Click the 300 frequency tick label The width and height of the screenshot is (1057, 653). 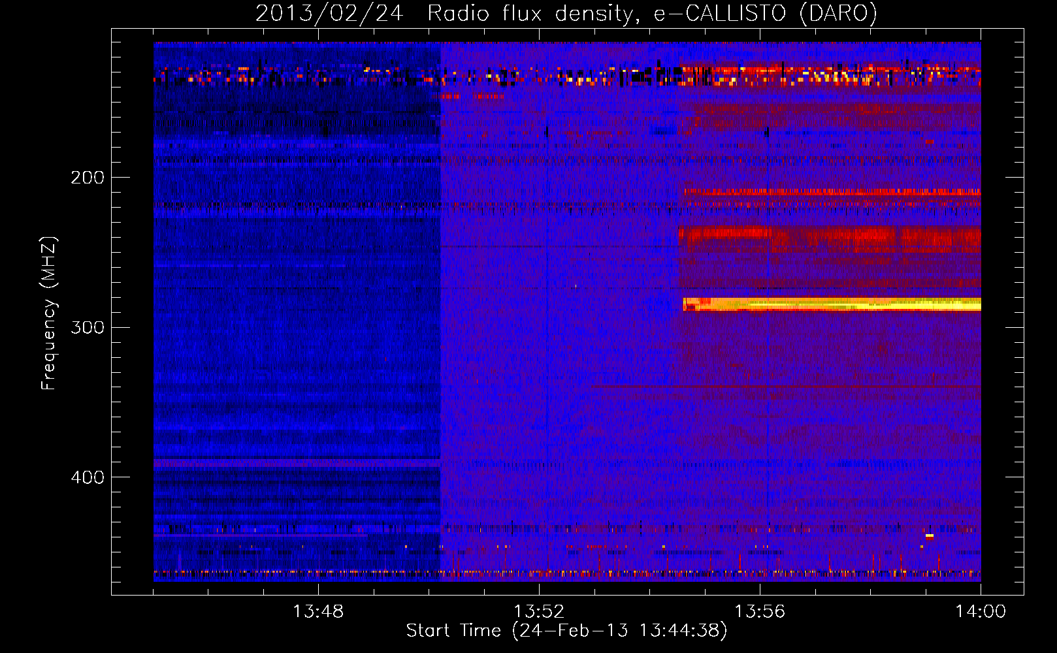pos(88,326)
